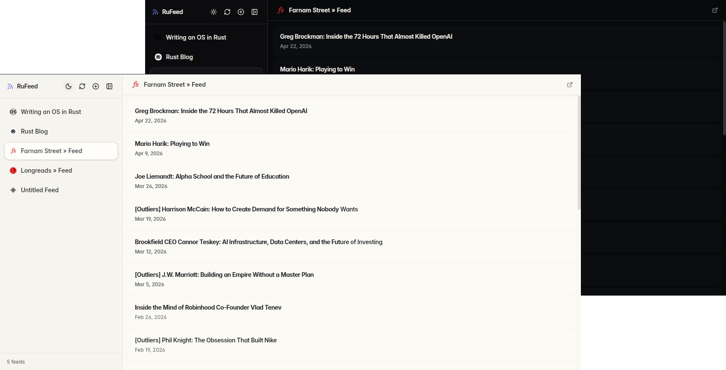Click 'Mar 5, 2026' date text

pos(149,285)
